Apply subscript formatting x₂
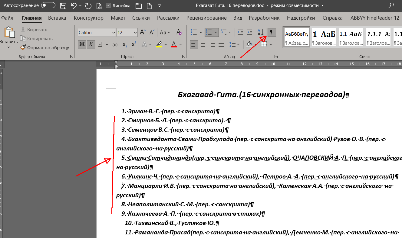Viewport: 402px width, 238px height. coord(125,44)
